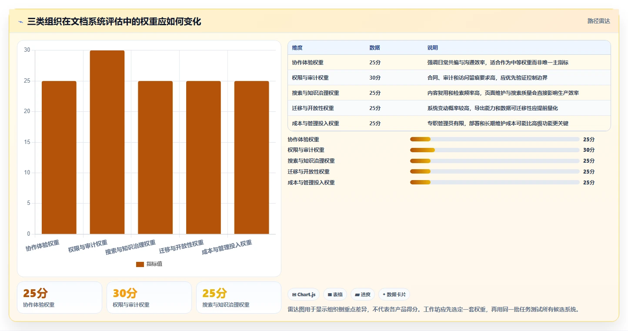This screenshot has width=628, height=331.
Task: Click the 协作体验权重 progress bar
Action: coord(495,139)
